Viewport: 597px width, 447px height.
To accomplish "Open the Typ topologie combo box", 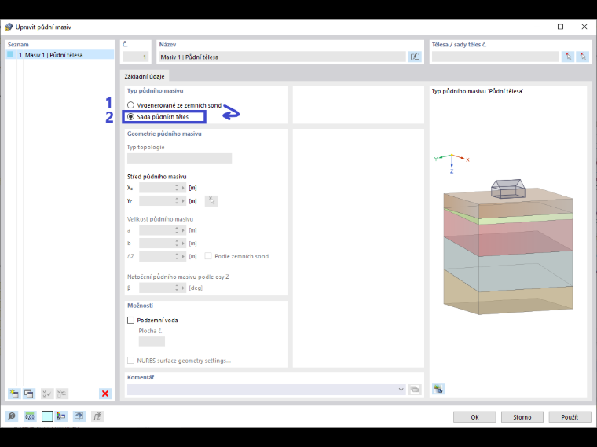I will click(x=179, y=159).
